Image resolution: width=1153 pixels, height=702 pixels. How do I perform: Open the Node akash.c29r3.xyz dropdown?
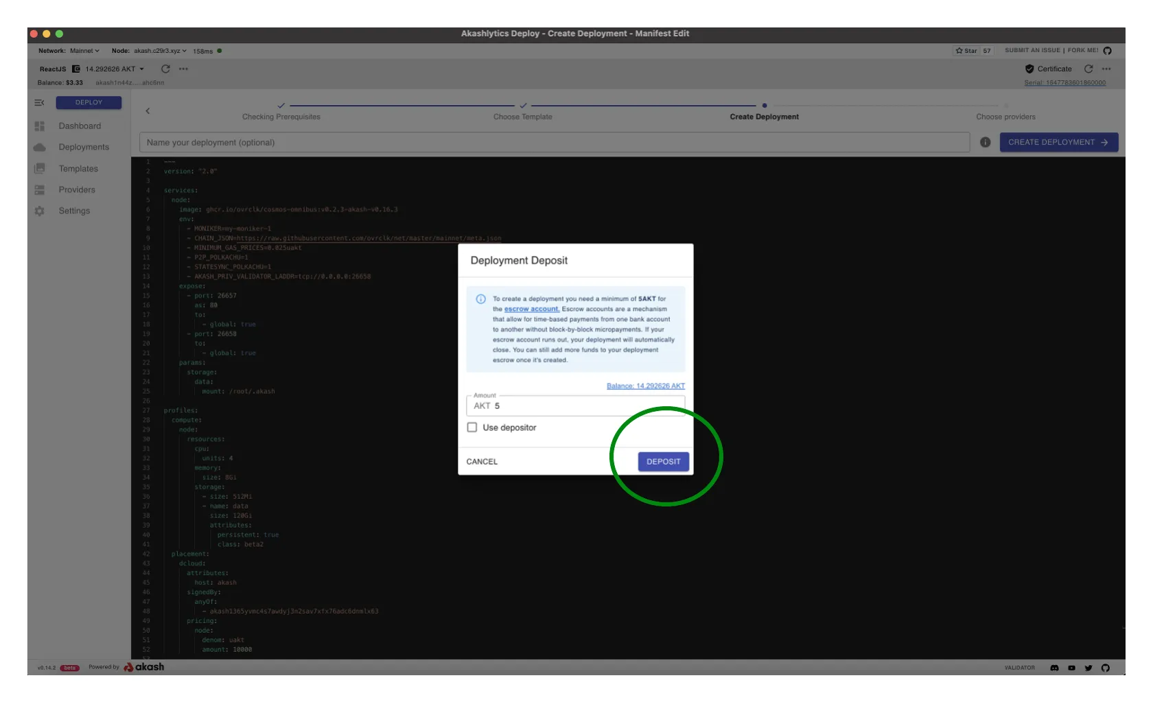[x=160, y=51]
